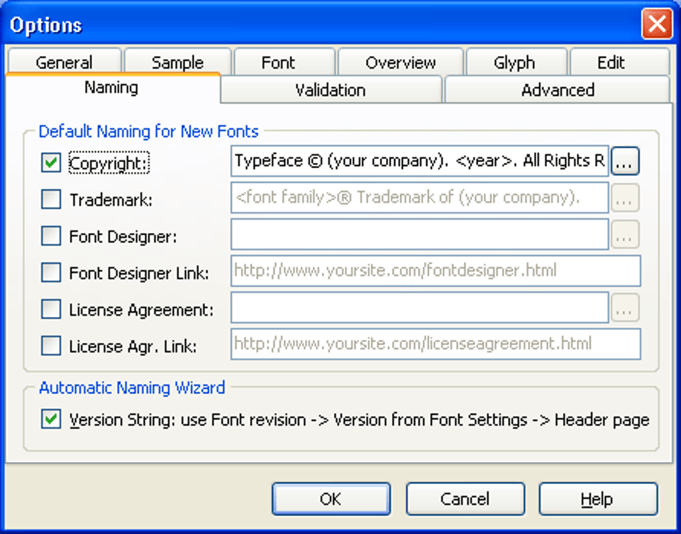
Task: Check the License Agr. Link option
Action: pos(50,345)
